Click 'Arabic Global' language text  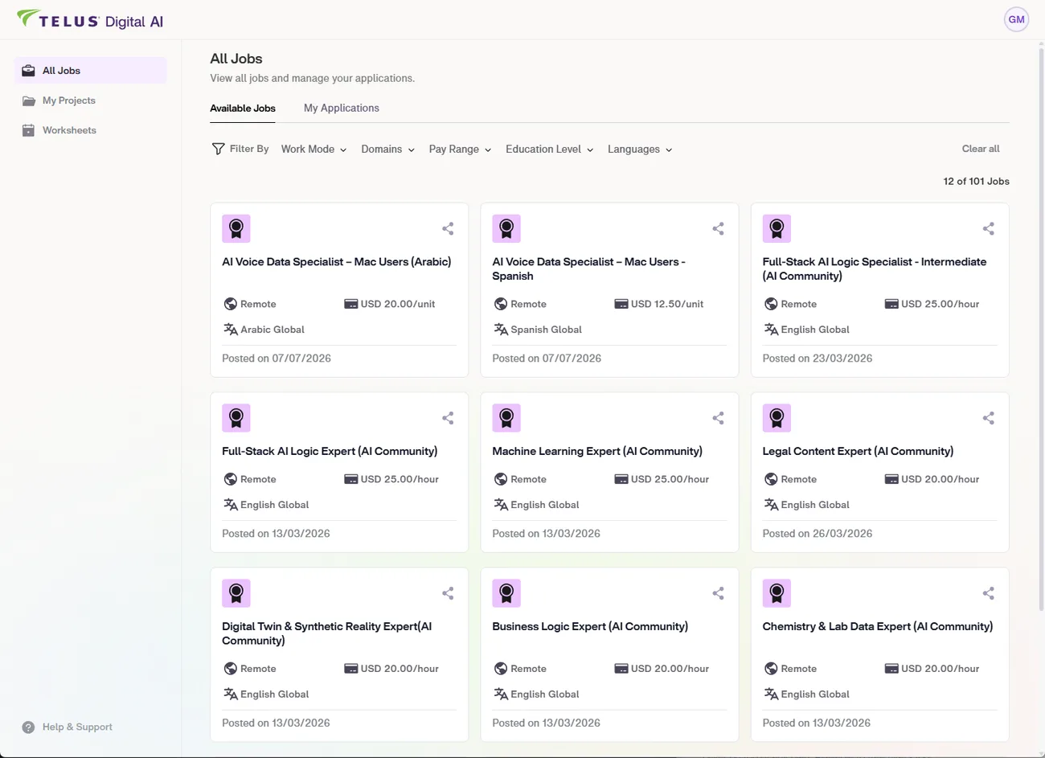pos(273,330)
